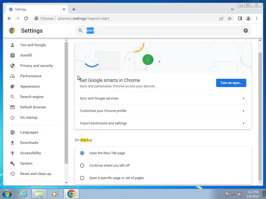Open Performance settings section
The height and width of the screenshot is (199, 266).
tap(31, 76)
